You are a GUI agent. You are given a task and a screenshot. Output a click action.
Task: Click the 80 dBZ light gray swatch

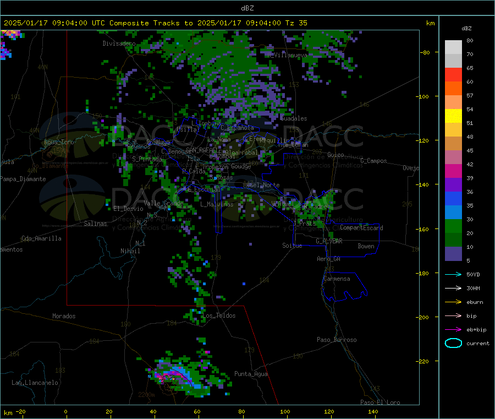coord(453,47)
